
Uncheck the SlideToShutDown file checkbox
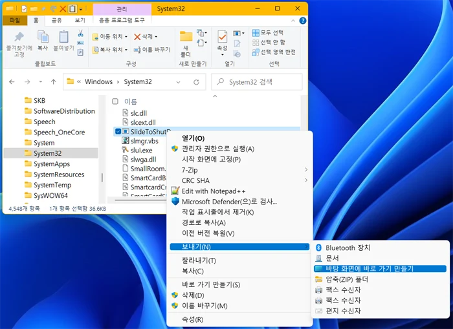pos(118,132)
